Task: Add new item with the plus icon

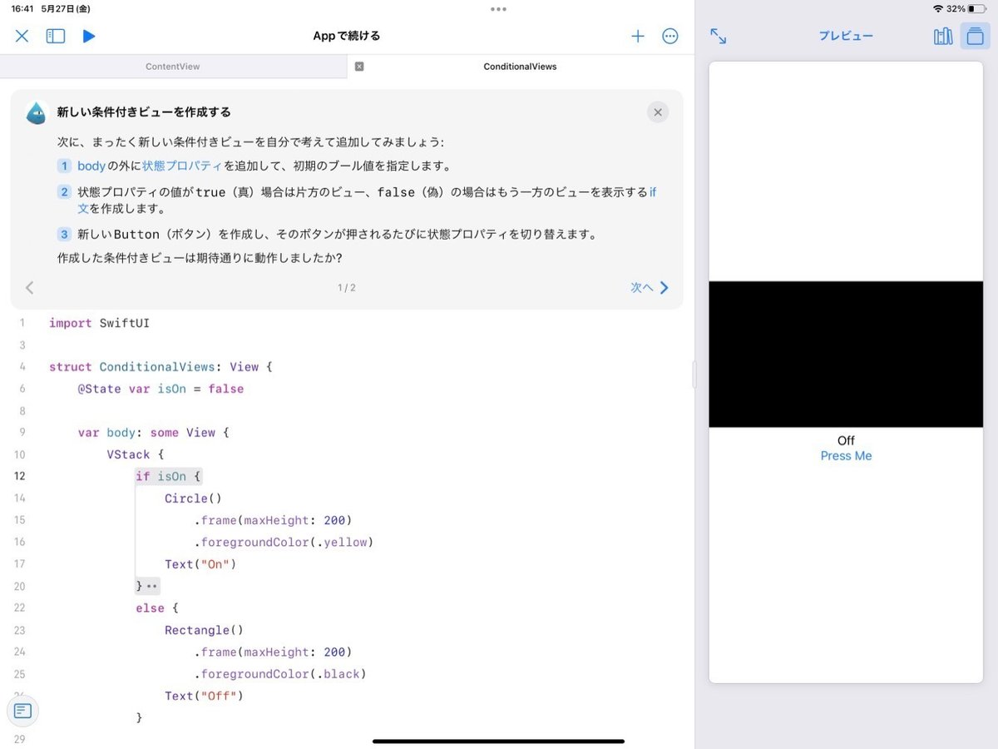Action: [638, 36]
